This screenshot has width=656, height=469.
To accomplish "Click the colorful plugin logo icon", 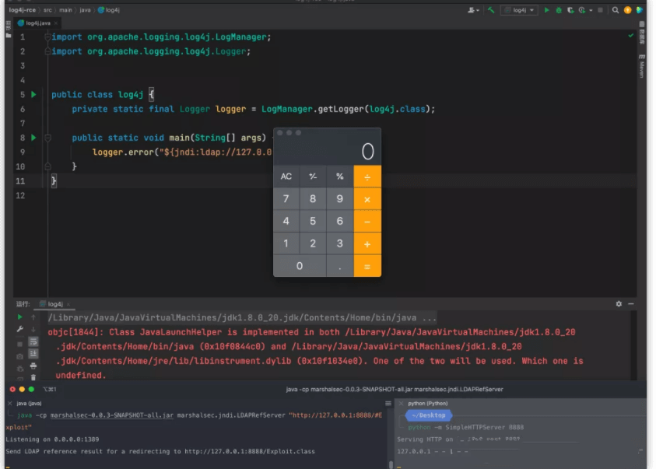I will (639, 10).
